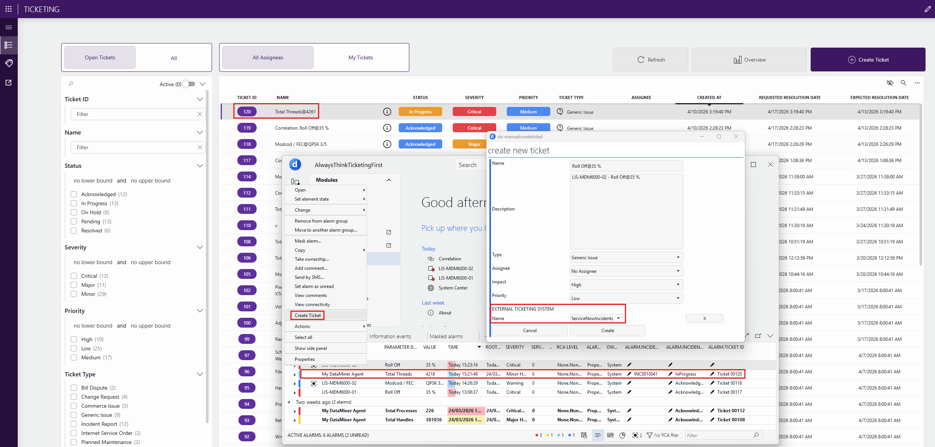Click the external link sidebar icon
The image size is (935, 447).
point(9,82)
